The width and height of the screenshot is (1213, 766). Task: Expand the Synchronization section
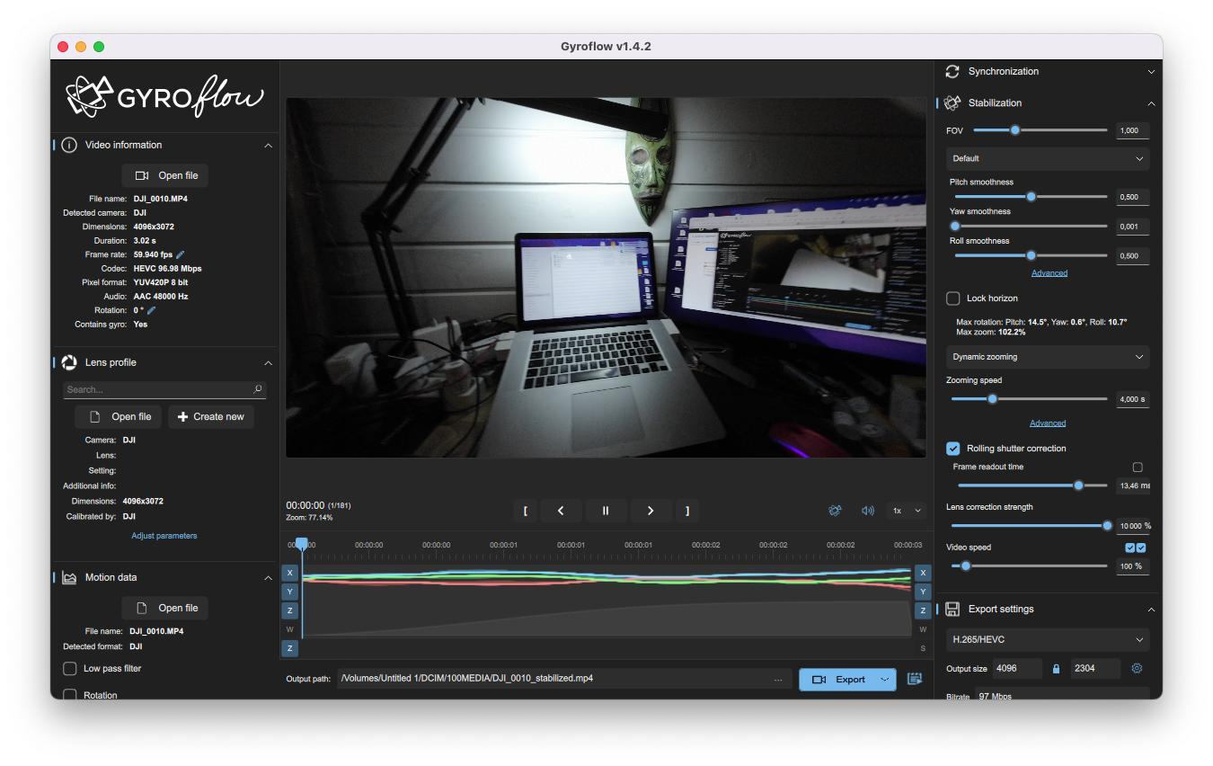[x=1151, y=71]
